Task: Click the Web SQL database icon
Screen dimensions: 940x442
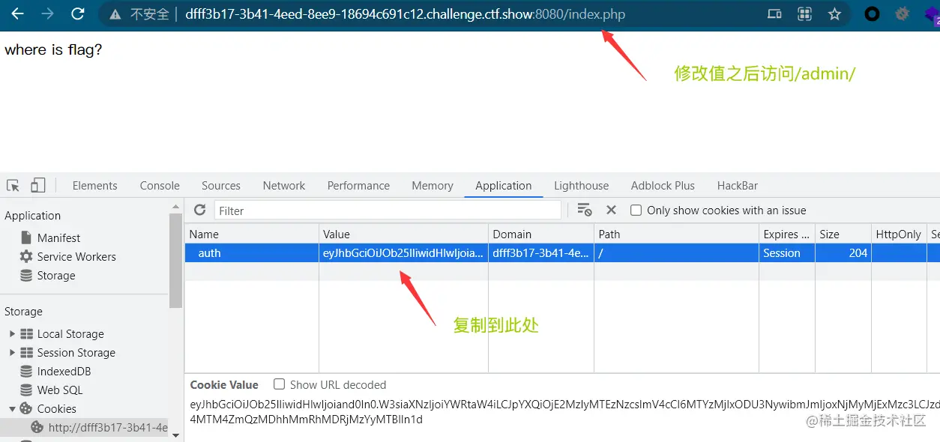Action: 25,390
